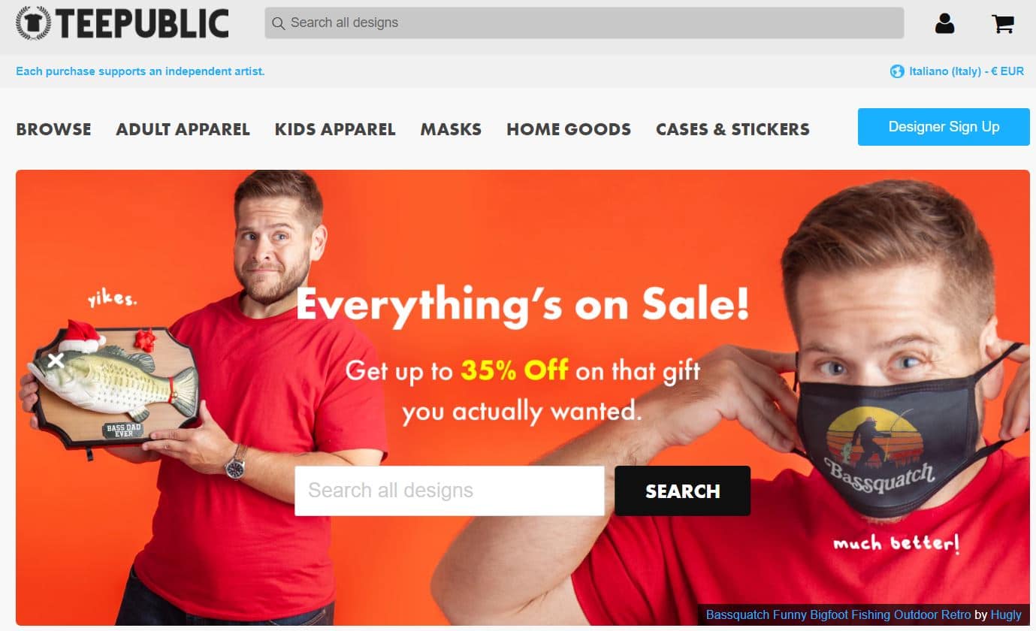Open the language and currency selector

pos(957,71)
